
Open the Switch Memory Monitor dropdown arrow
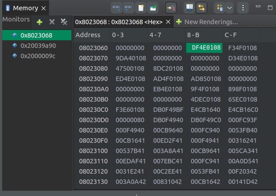click(x=230, y=8)
